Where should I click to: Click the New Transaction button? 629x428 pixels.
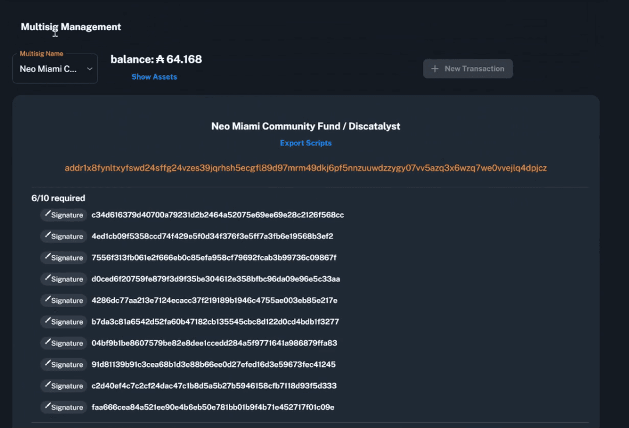[x=468, y=69]
